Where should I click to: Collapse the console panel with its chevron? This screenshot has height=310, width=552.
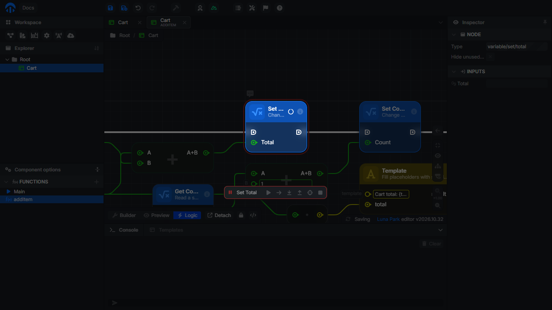[x=440, y=230]
